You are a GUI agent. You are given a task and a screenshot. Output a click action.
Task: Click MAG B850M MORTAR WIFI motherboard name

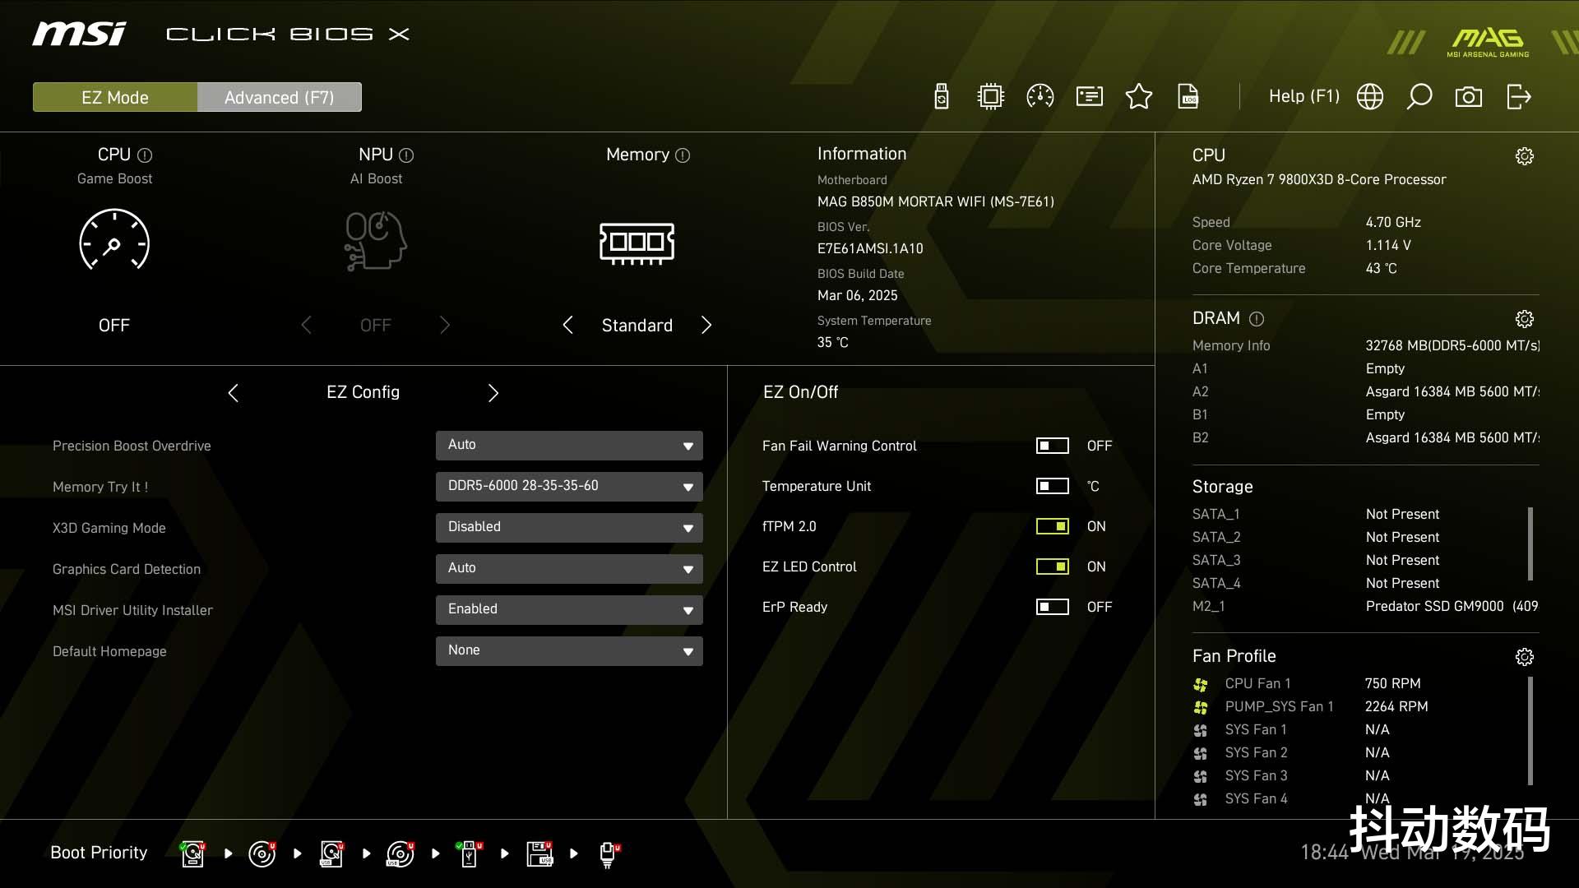[936, 201]
